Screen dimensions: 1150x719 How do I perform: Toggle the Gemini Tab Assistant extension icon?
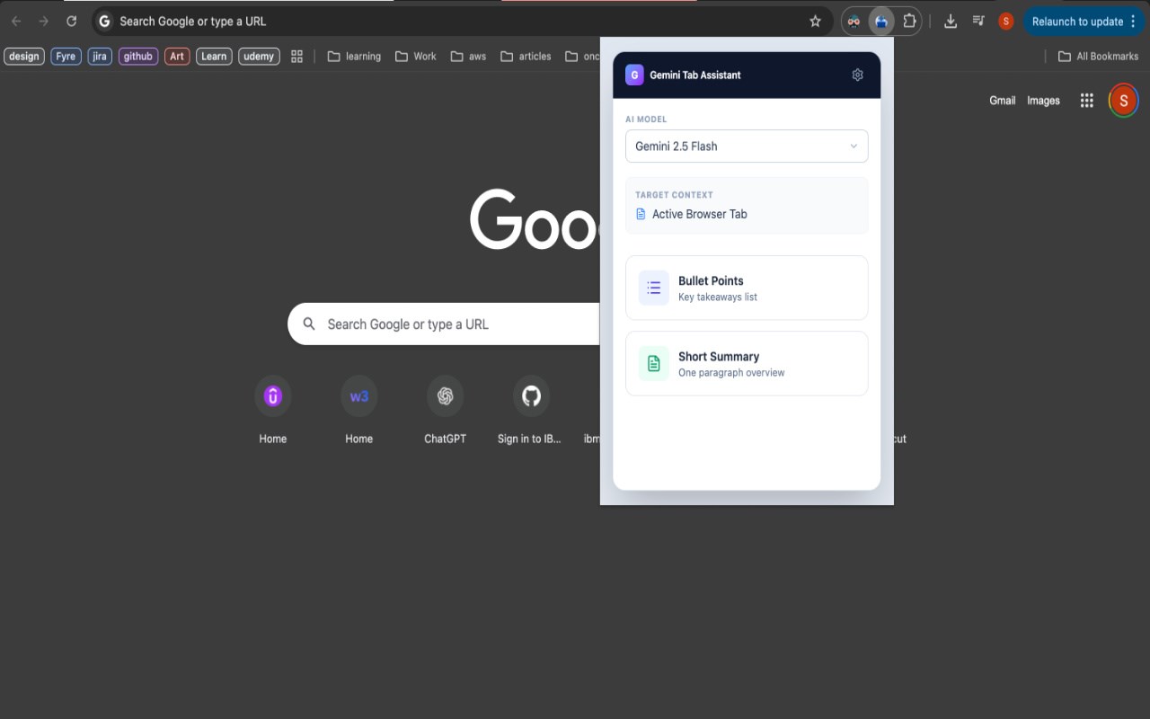[x=881, y=22]
